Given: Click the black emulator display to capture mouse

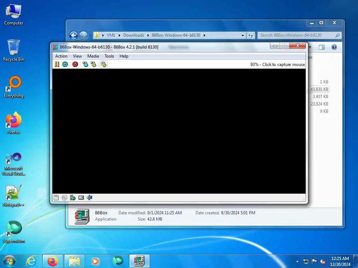Looking at the screenshot, I should (179, 131).
